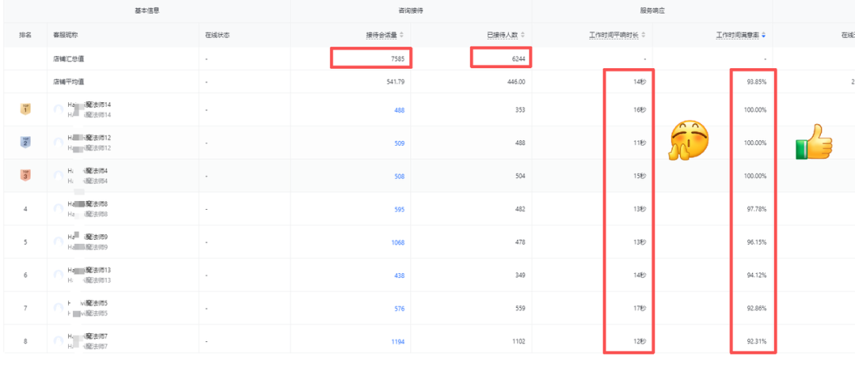
Task: Click the 接待会话量 header label
Action: click(382, 35)
